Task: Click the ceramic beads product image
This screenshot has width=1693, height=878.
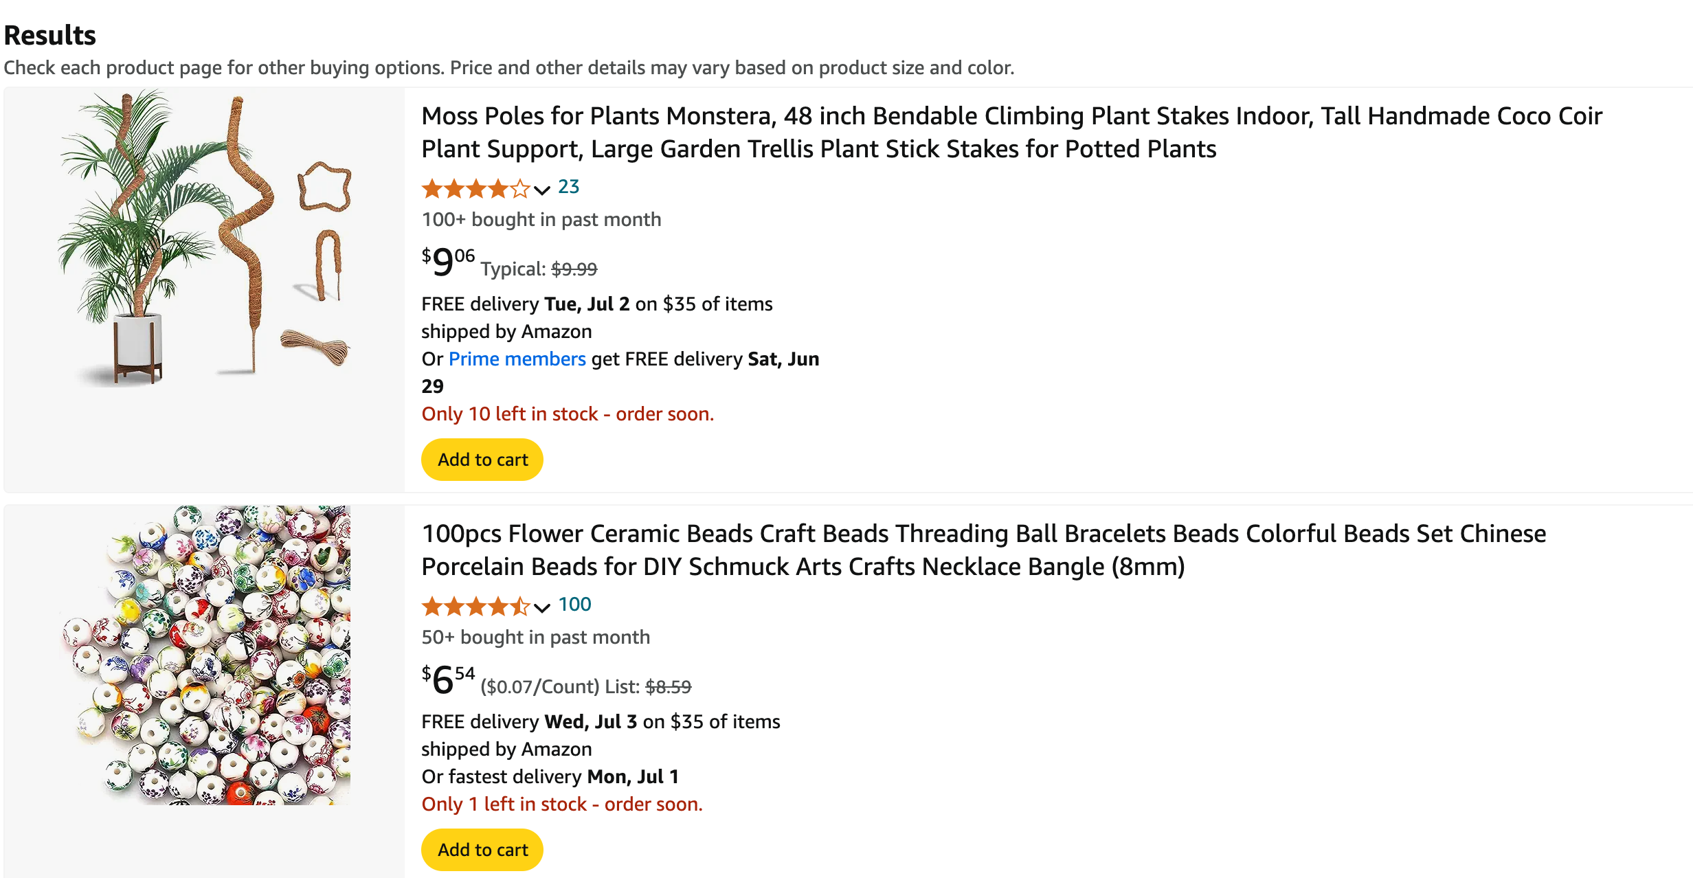Action: point(205,655)
